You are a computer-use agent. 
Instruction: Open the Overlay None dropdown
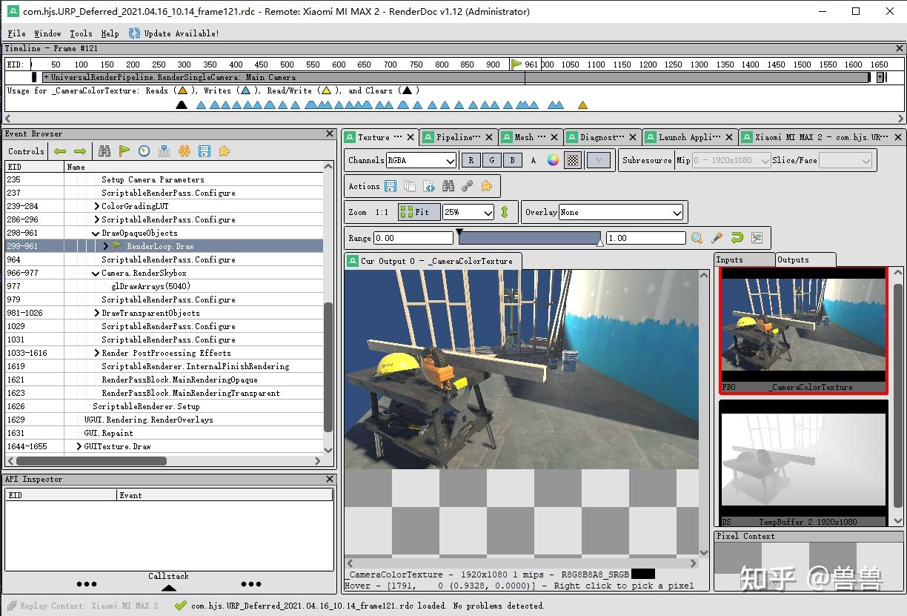click(x=621, y=213)
